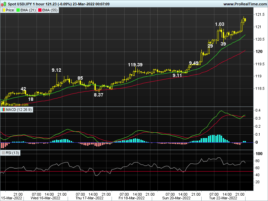This screenshot has height=201, width=268.
Task: Open the MACD (12 26 9) label
Action: 19,110
